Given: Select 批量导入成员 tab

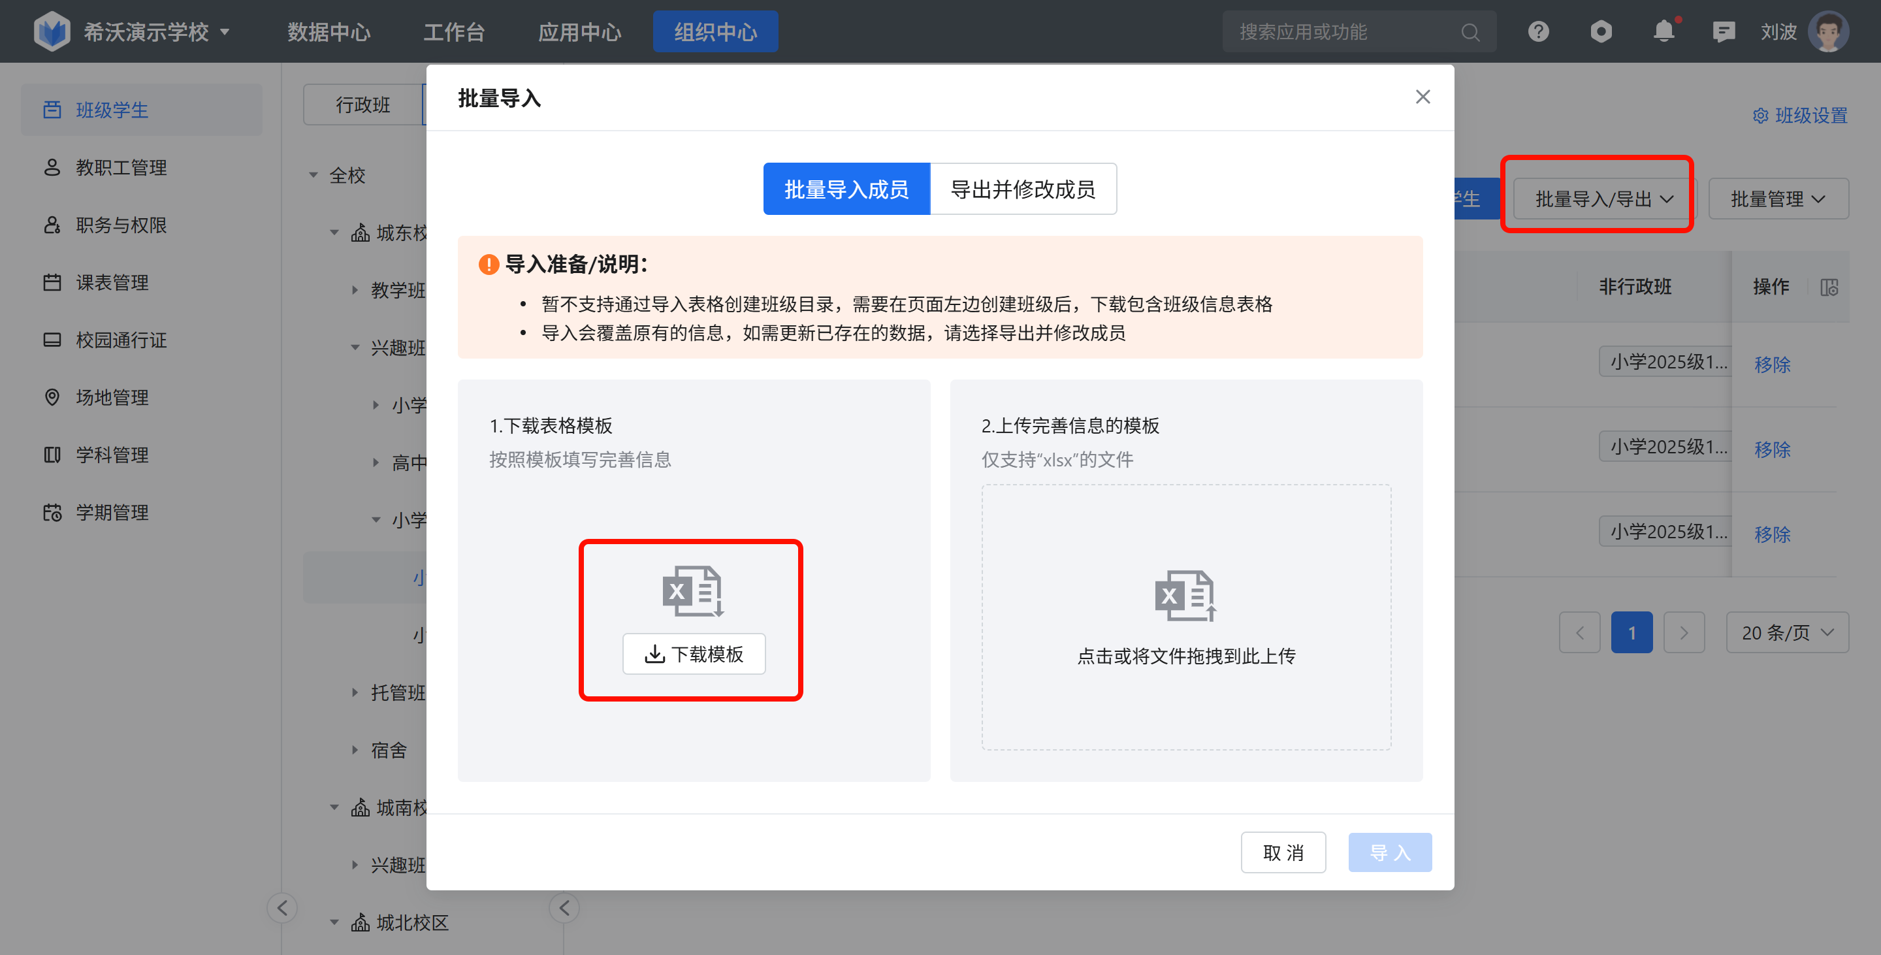Looking at the screenshot, I should pos(846,189).
